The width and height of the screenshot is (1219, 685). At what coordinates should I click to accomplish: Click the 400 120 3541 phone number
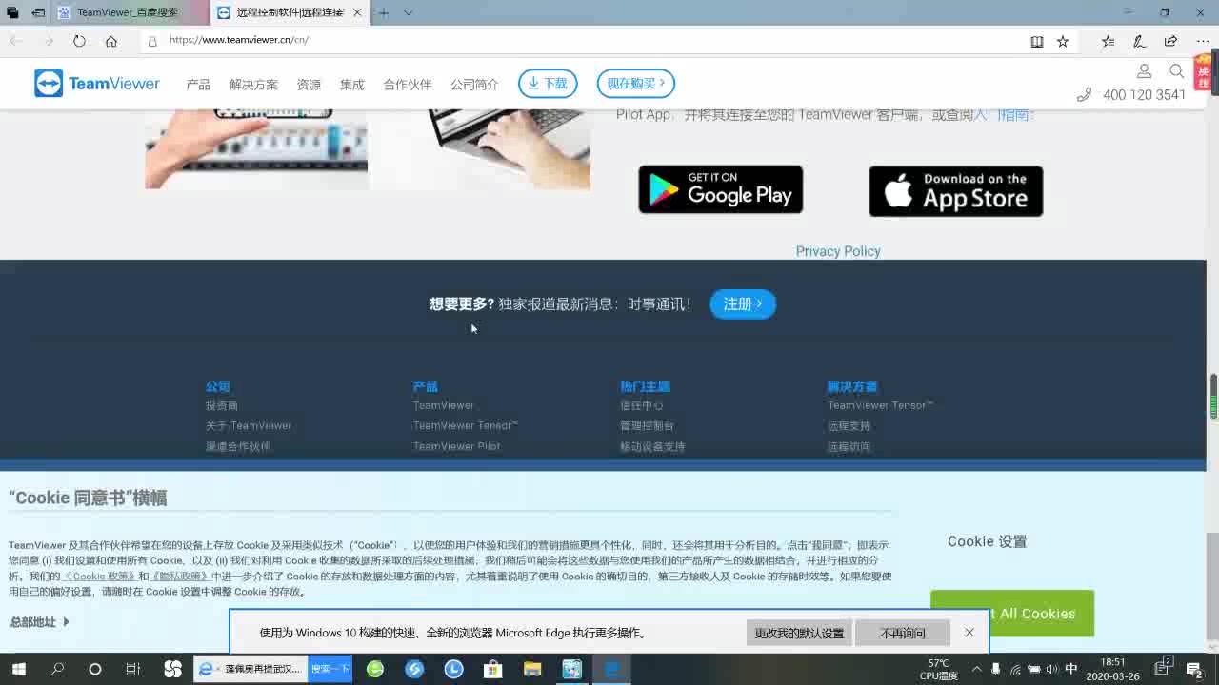[1145, 94]
